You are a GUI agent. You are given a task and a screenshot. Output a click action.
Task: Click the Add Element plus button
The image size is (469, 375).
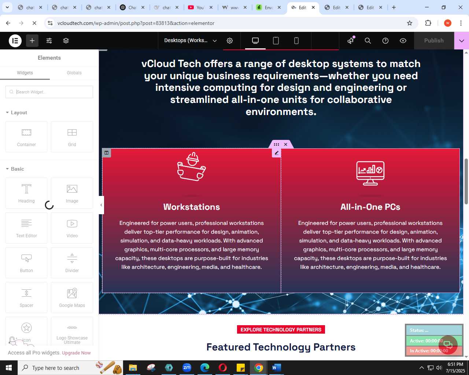[x=32, y=41]
